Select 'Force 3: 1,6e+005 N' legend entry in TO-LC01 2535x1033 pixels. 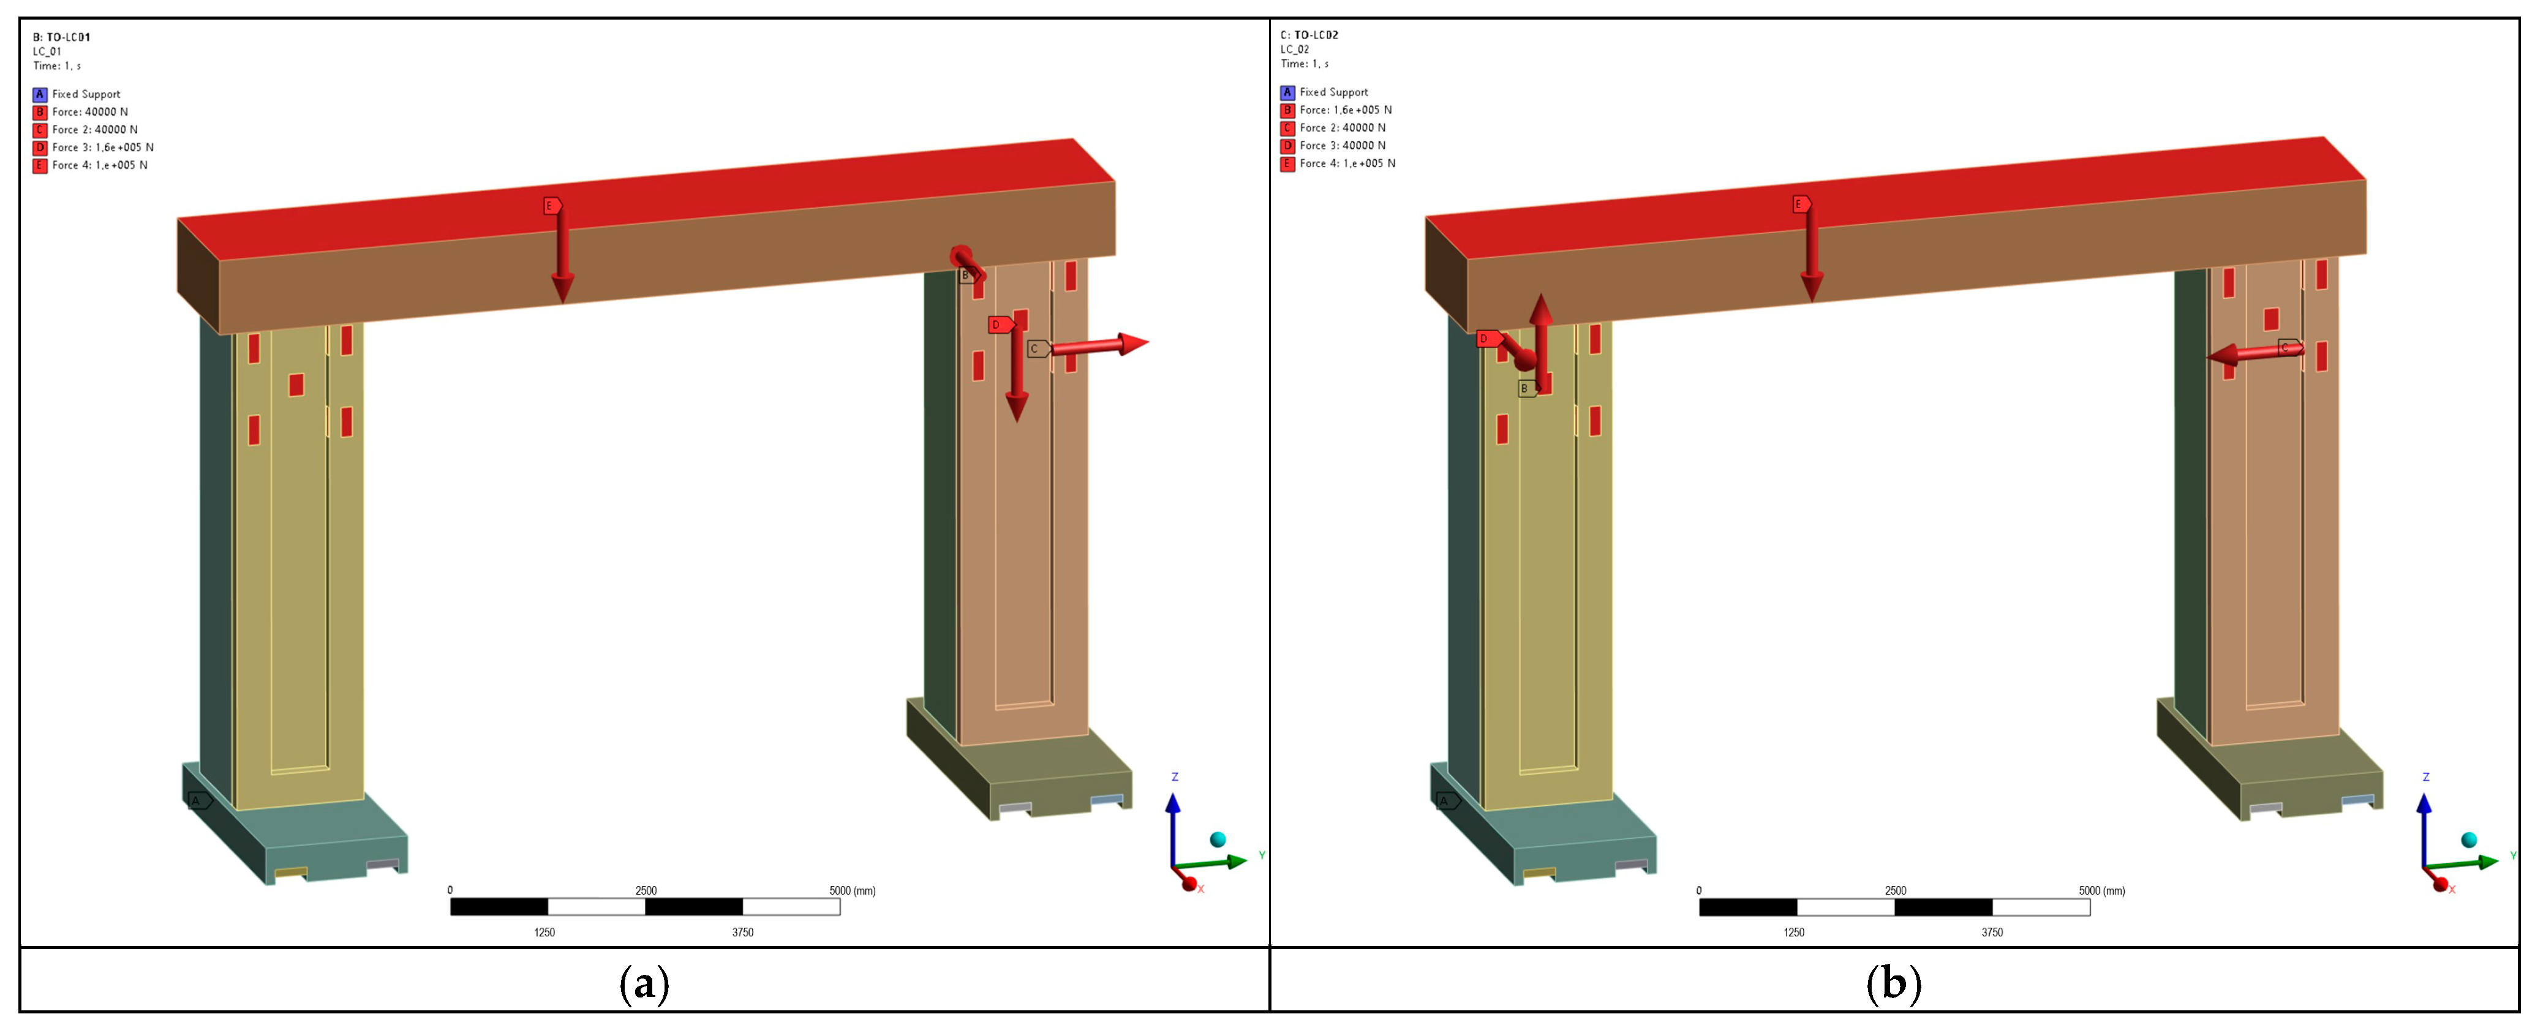[102, 148]
